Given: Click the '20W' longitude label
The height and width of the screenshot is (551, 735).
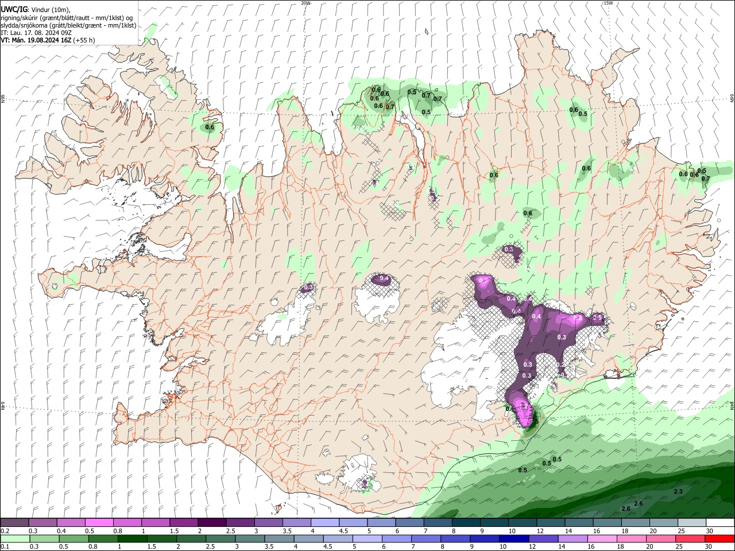Looking at the screenshot, I should [x=305, y=3].
